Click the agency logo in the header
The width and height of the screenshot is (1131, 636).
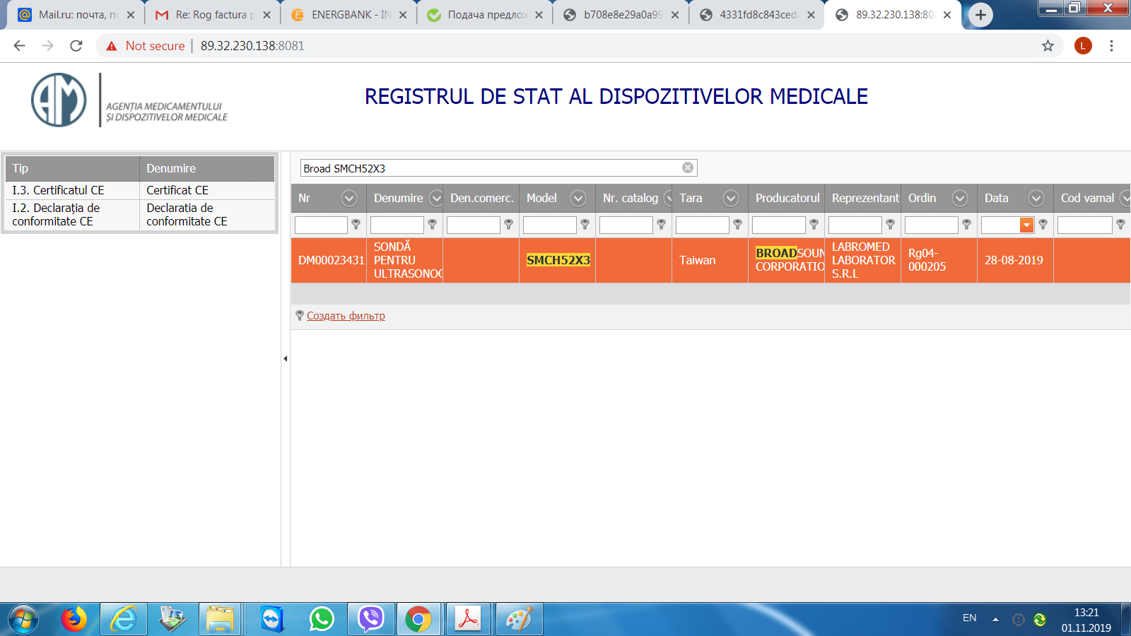pos(59,100)
